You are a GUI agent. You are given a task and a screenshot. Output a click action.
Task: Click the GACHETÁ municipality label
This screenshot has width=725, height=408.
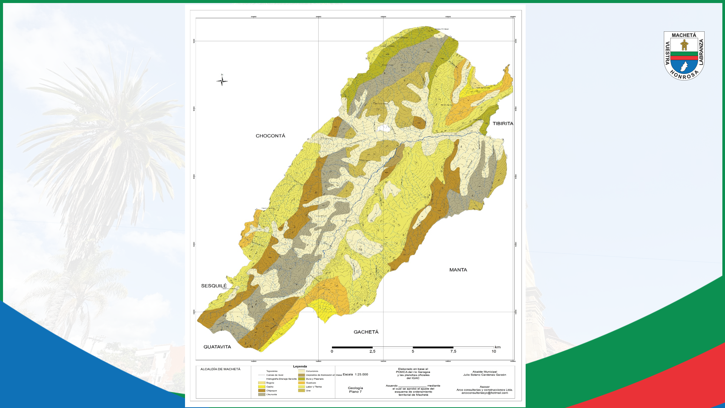click(x=366, y=332)
